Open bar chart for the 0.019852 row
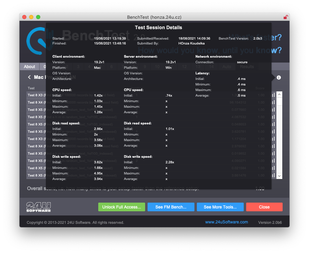Screen dimensions: 309x253 (273, 153)
